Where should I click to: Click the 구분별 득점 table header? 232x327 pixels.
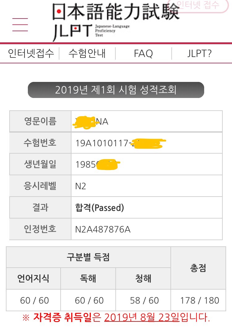88,257
